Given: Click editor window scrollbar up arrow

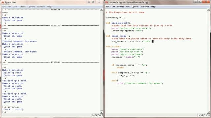Looking at the screenshot, I should pos(208,10).
